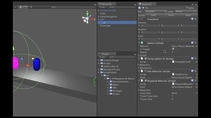Select Cube in the Hierarchy
The image size is (211, 118).
[x=103, y=13]
